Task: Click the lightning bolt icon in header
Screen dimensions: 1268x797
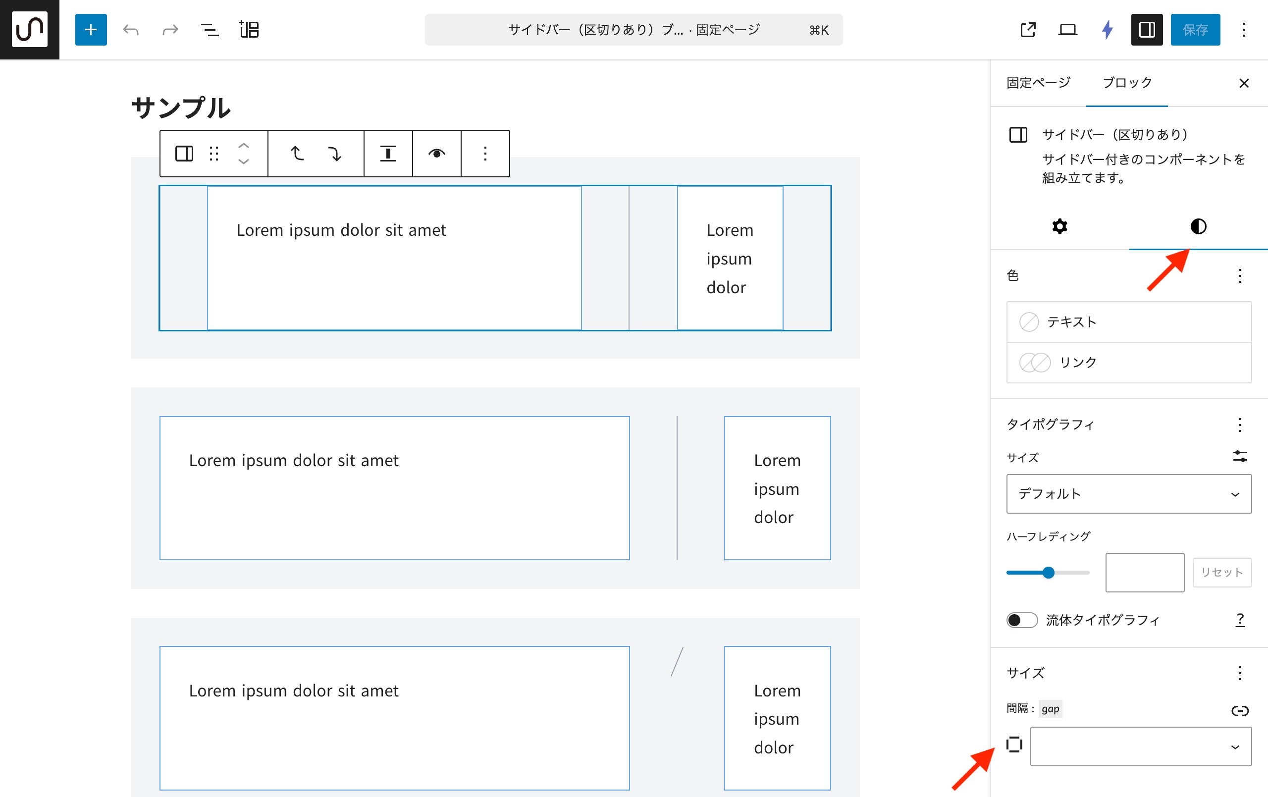Action: coord(1107,30)
